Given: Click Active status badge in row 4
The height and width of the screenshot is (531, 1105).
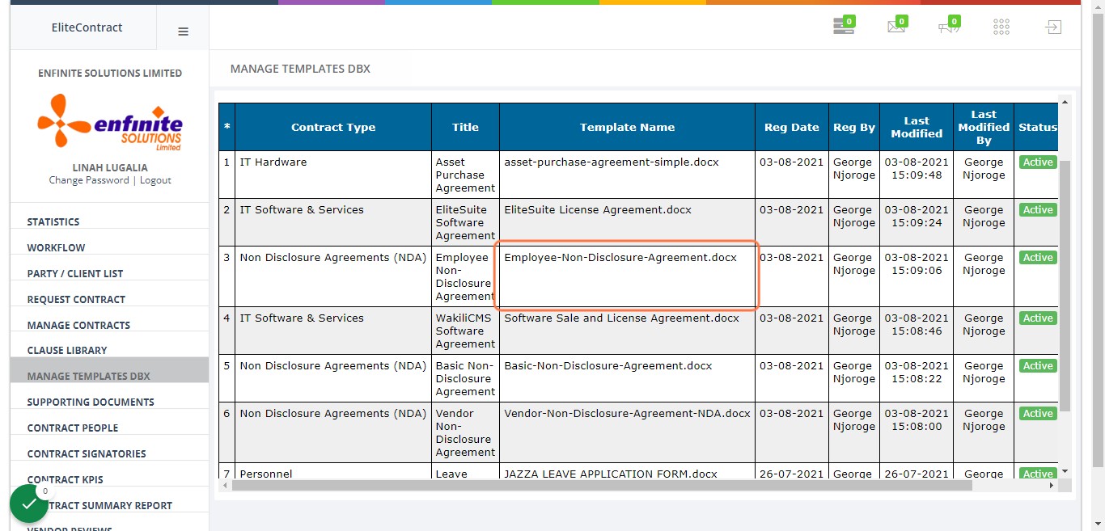Looking at the screenshot, I should 1037,318.
